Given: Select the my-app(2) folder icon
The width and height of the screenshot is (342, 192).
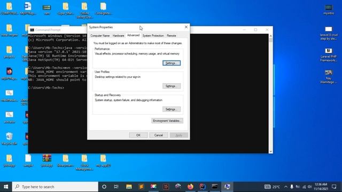Looking at the screenshot, I should coord(103,161).
